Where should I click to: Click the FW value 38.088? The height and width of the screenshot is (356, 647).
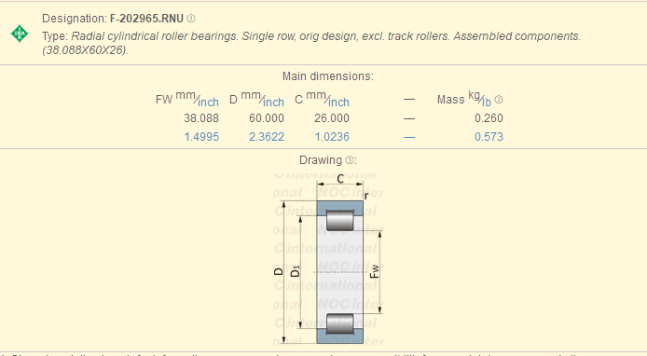[201, 118]
